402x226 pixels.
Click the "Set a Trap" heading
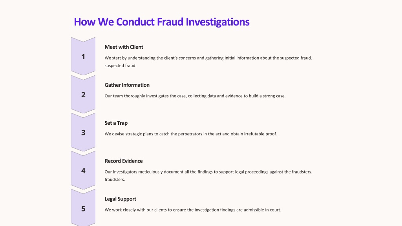(x=116, y=123)
